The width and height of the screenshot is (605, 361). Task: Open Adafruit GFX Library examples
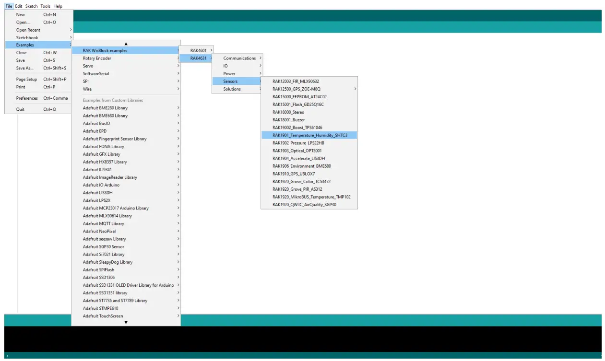tap(126, 154)
